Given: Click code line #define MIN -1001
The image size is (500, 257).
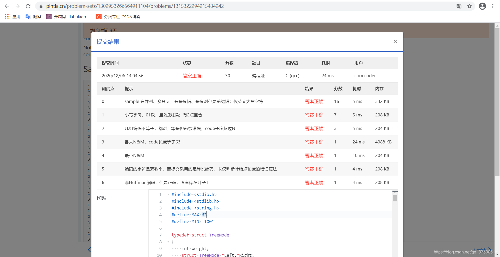Looking at the screenshot, I should coord(193,221).
